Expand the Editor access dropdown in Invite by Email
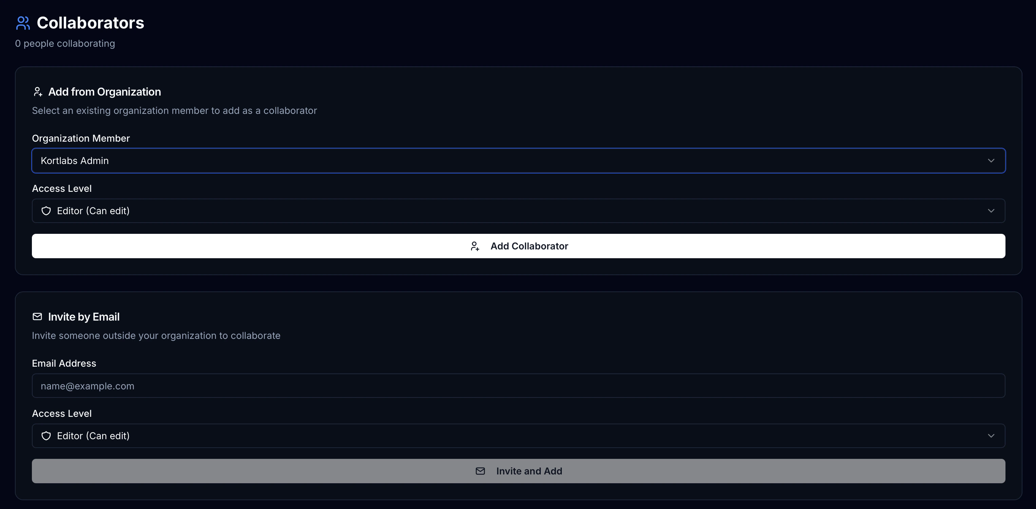The image size is (1036, 509). (x=519, y=435)
